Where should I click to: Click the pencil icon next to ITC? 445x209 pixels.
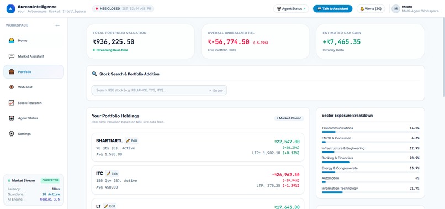pos(108,174)
